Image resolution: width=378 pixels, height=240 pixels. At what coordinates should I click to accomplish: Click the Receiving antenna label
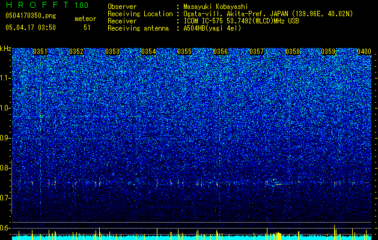pos(138,28)
